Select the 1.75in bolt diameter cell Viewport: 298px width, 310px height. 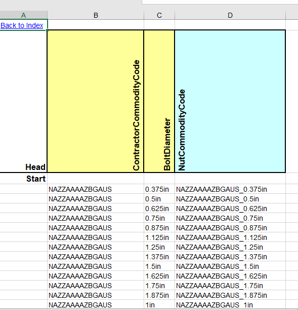tap(159, 286)
